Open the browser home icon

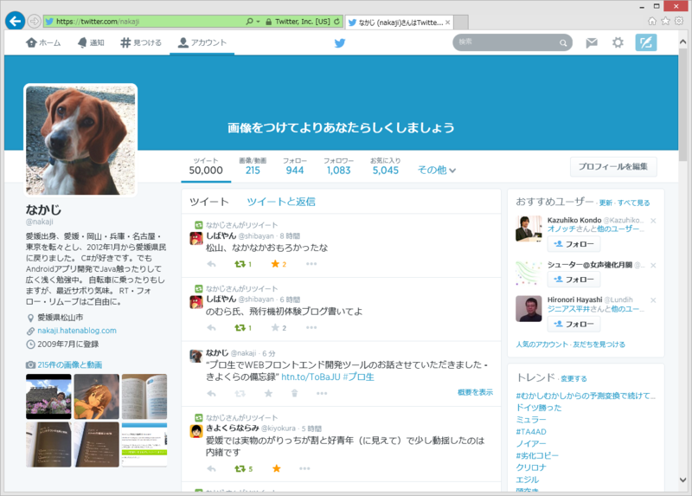652,21
